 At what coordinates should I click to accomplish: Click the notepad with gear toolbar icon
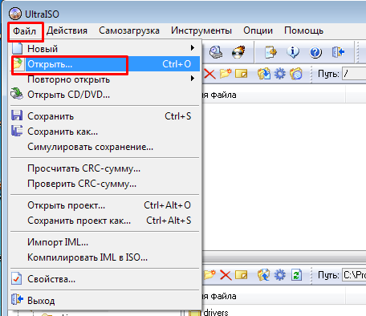point(270,52)
